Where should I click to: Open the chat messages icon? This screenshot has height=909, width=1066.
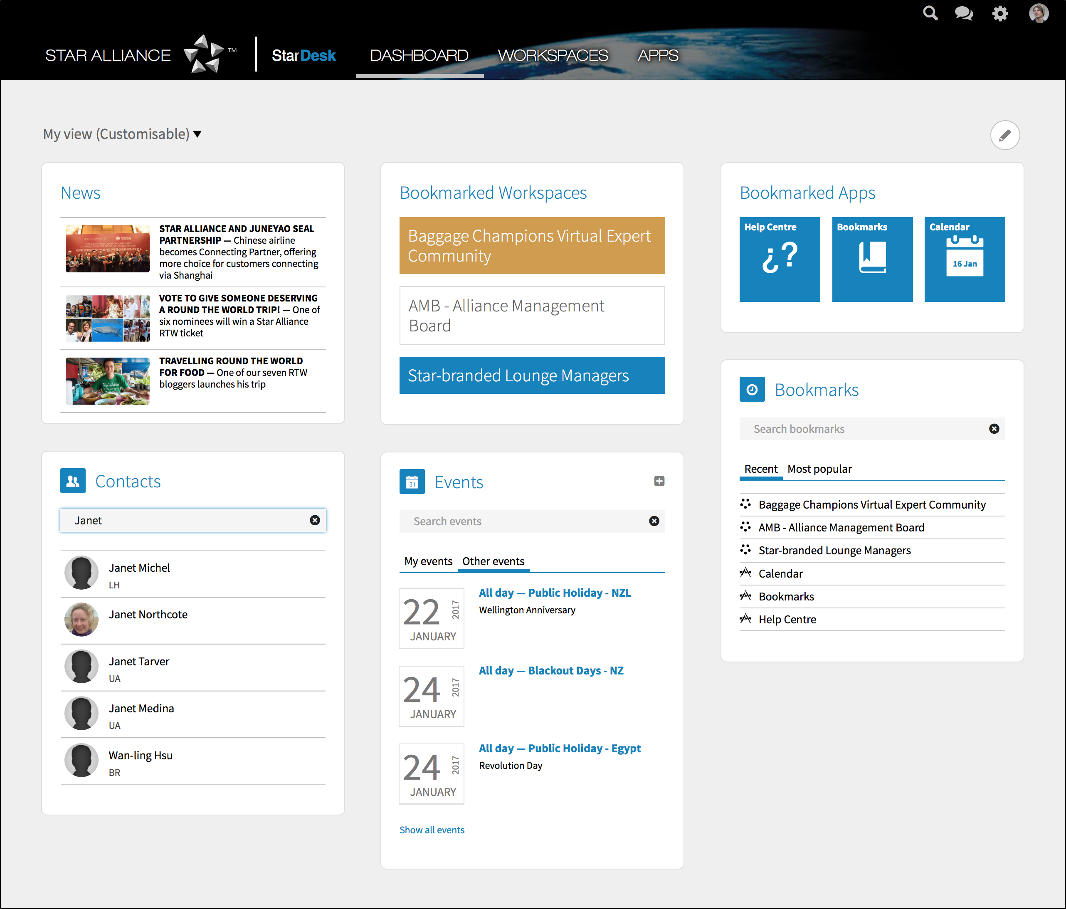click(x=964, y=13)
